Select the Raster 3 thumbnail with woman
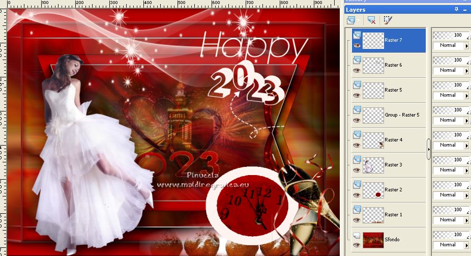 point(373,165)
